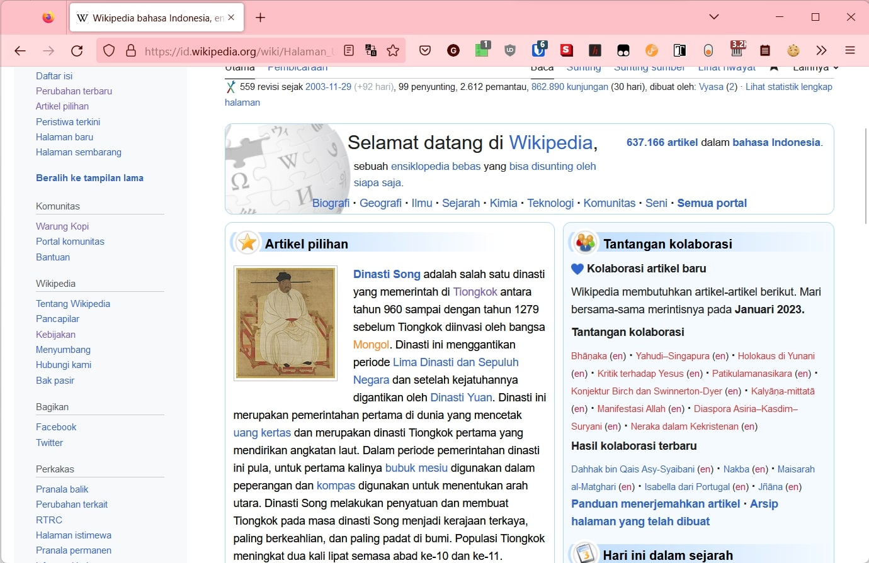Open the Sejarah portal
Viewport: 869px width, 563px height.
coord(461,203)
